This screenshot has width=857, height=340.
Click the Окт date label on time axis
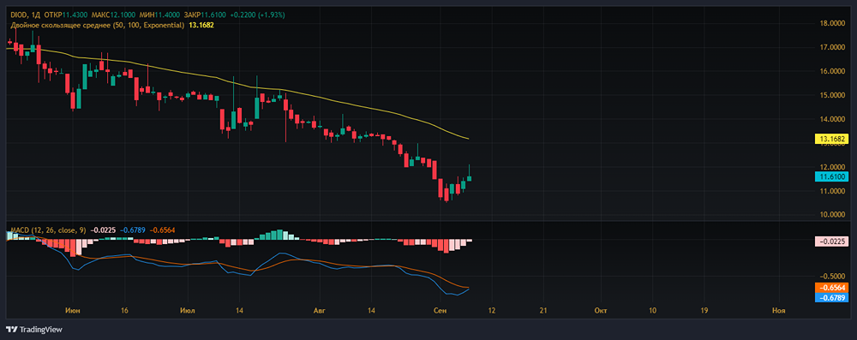pyautogui.click(x=600, y=311)
